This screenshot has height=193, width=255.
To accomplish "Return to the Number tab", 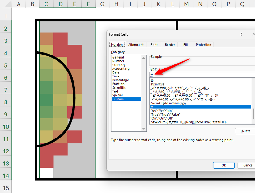I will click(x=117, y=44).
